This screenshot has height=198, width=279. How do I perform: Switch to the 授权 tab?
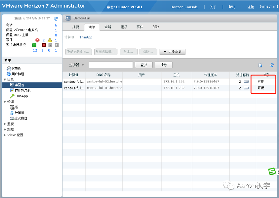(124, 27)
